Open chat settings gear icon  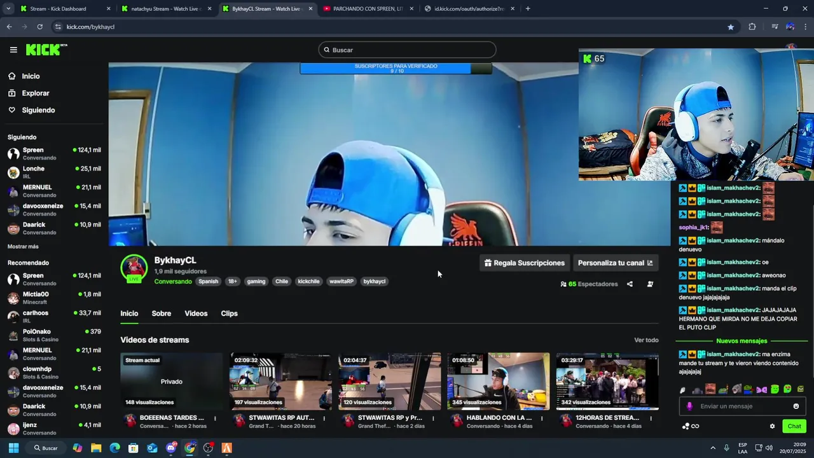pos(773,426)
